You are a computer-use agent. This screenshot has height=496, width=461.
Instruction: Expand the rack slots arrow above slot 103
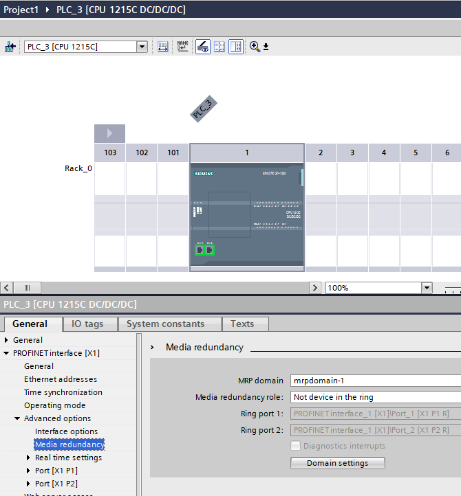click(109, 133)
